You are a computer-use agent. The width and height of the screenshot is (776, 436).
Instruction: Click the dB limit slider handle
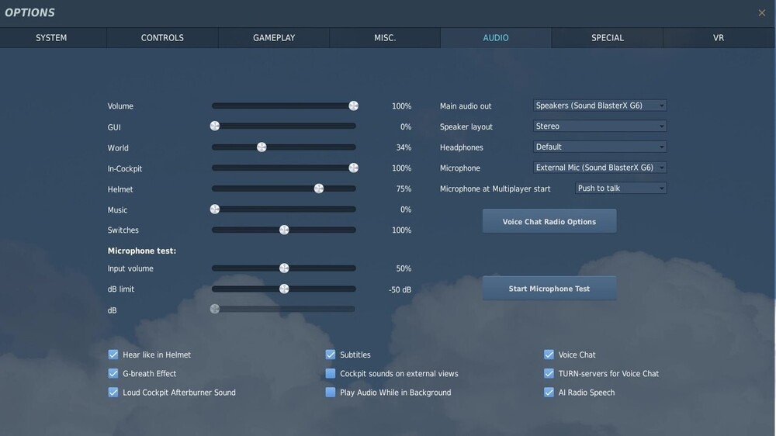point(284,289)
